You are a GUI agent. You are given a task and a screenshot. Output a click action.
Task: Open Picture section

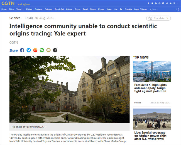[x=101, y=9]
